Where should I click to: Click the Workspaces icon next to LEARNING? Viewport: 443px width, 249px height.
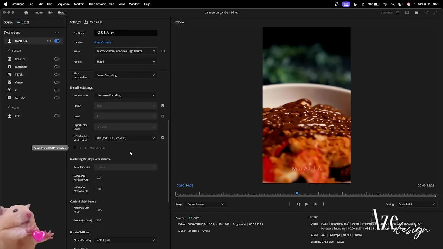point(397,13)
